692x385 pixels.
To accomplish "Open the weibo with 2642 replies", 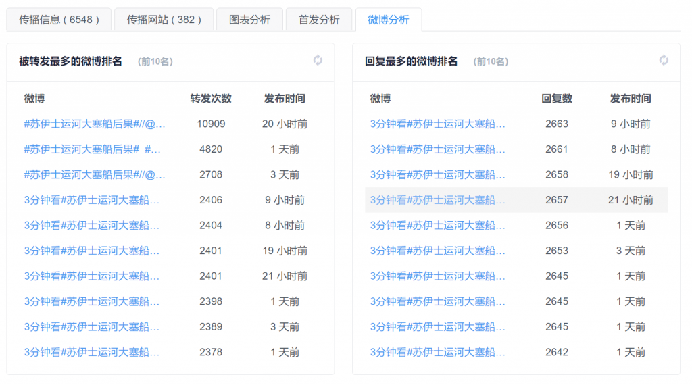I will [438, 352].
